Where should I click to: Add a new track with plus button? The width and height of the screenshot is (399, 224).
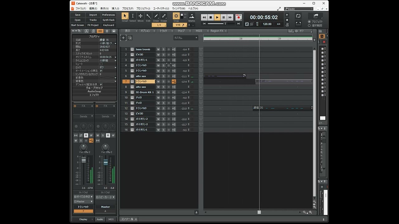pos(123,38)
